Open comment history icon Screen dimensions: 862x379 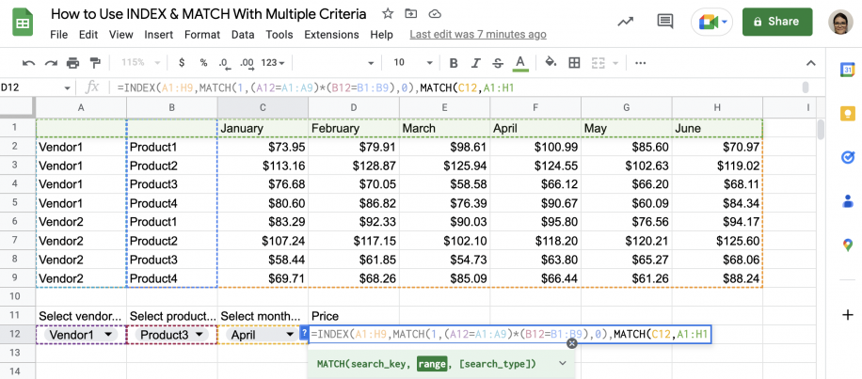click(665, 22)
